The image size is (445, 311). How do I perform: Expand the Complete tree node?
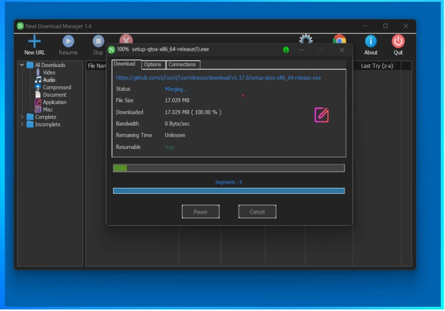(x=22, y=117)
